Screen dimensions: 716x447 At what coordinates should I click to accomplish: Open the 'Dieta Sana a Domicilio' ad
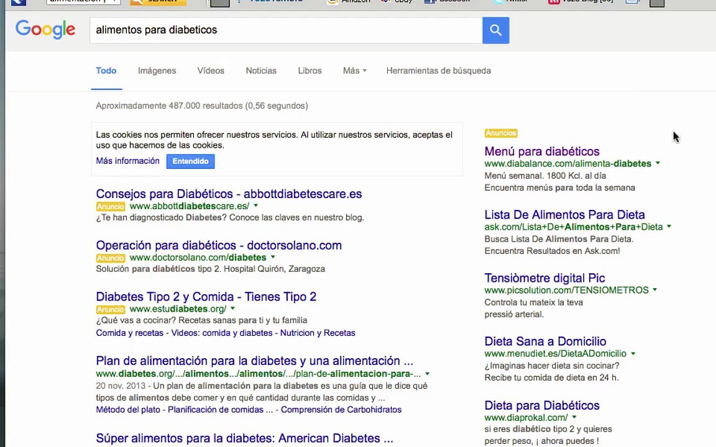pos(545,341)
